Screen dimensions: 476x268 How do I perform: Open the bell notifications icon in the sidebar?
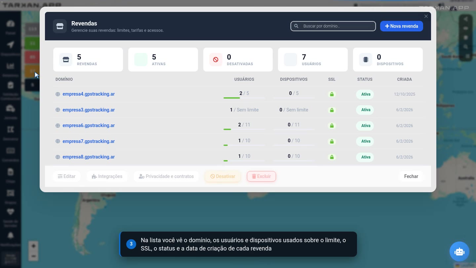[x=11, y=235]
